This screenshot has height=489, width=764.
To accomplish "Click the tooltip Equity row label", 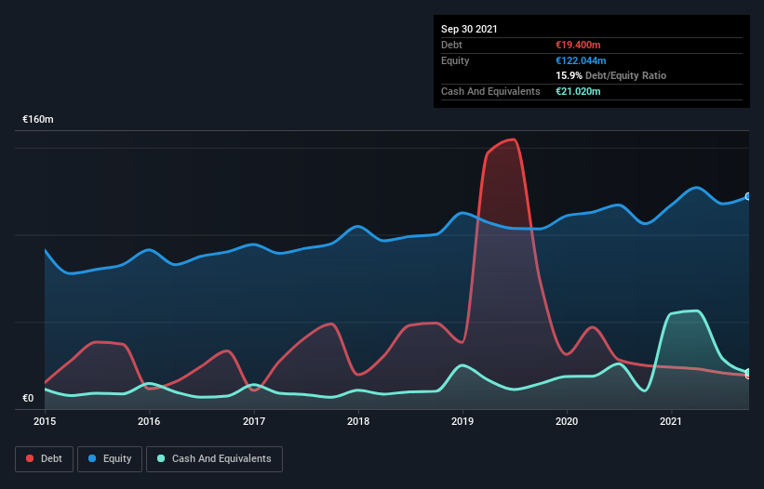I will 455,60.
